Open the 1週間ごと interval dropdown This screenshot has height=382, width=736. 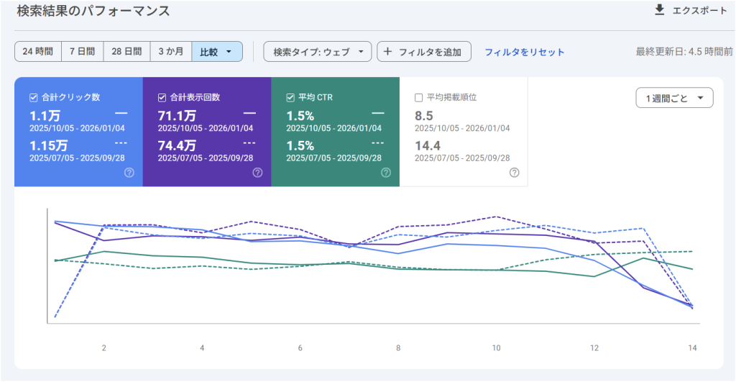point(674,98)
